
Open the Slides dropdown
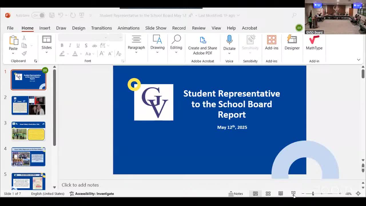click(x=46, y=52)
